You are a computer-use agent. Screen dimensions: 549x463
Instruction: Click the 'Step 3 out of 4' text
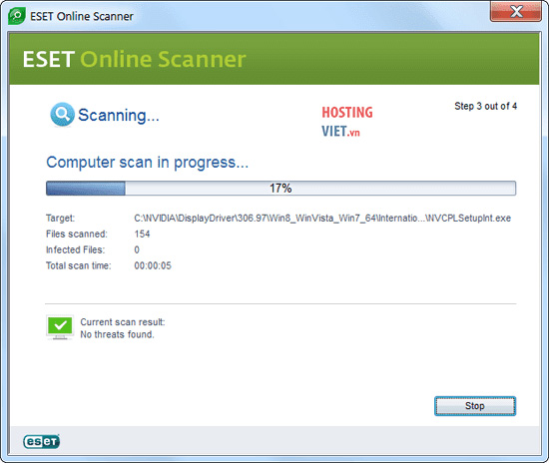486,106
